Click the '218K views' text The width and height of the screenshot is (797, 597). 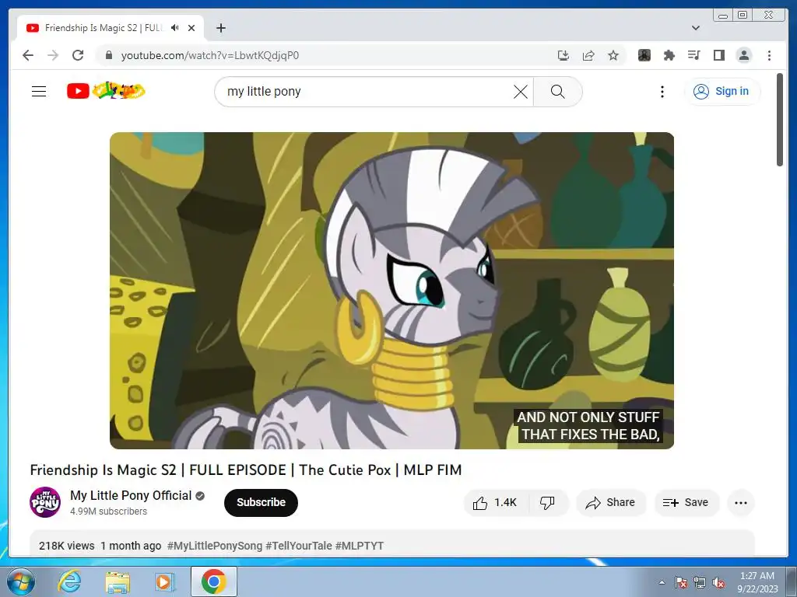coord(67,546)
